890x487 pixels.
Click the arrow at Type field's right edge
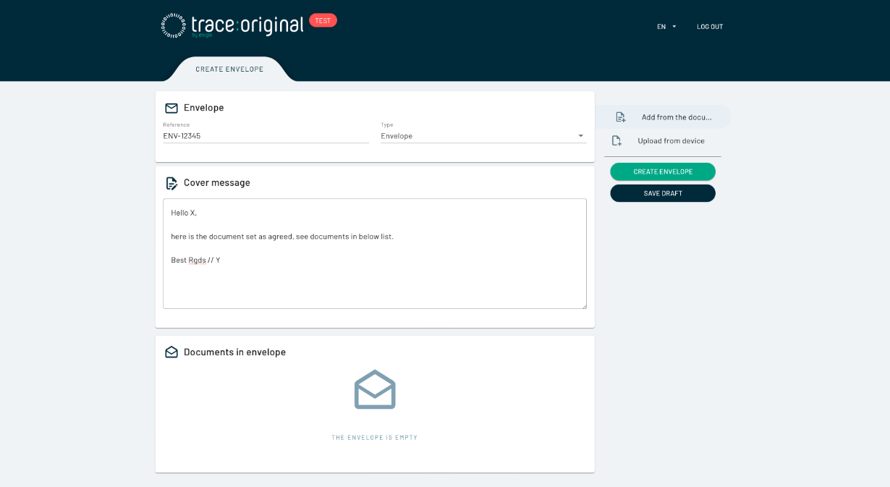coord(580,136)
